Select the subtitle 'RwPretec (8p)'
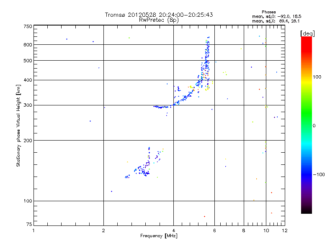The width and height of the screenshot is (335, 251). tap(159, 20)
